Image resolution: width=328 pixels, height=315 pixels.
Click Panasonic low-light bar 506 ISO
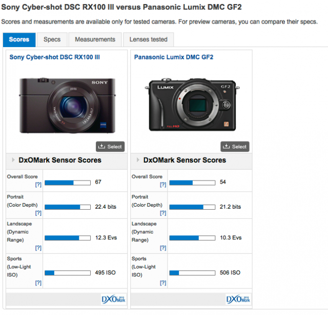[192, 273]
